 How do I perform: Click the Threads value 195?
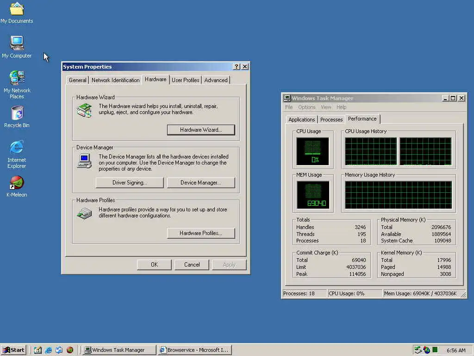coord(362,234)
